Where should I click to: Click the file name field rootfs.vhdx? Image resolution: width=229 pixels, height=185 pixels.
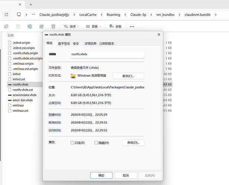pyautogui.click(x=107, y=55)
